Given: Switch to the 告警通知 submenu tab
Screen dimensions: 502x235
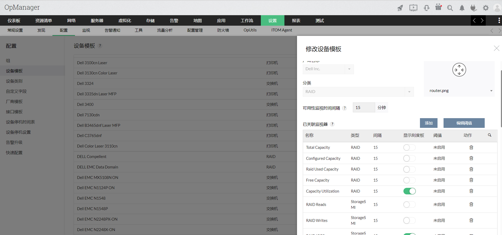Looking at the screenshot, I should coord(112,30).
